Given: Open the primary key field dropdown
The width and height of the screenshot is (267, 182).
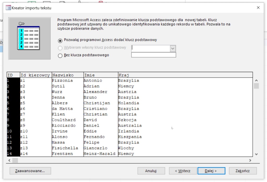Looking at the screenshot, I should click(173, 49).
